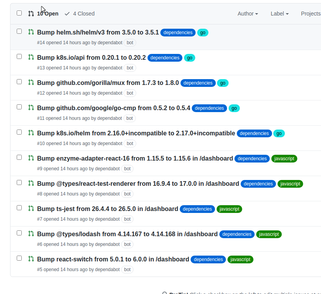
Task: Click dependabot author on #14 row
Action: 110,43
